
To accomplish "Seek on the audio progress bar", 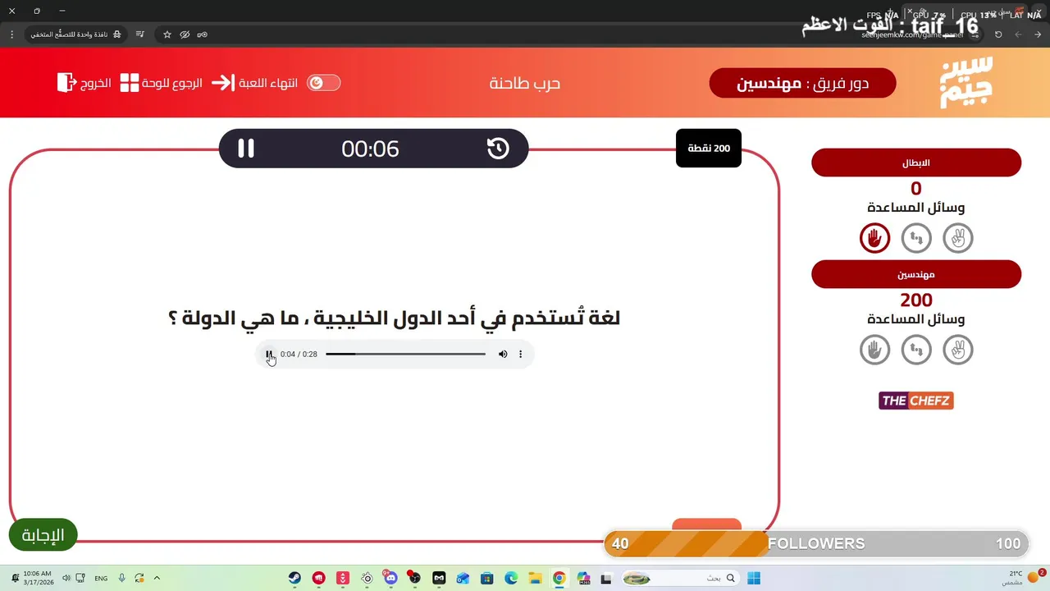I will point(405,354).
